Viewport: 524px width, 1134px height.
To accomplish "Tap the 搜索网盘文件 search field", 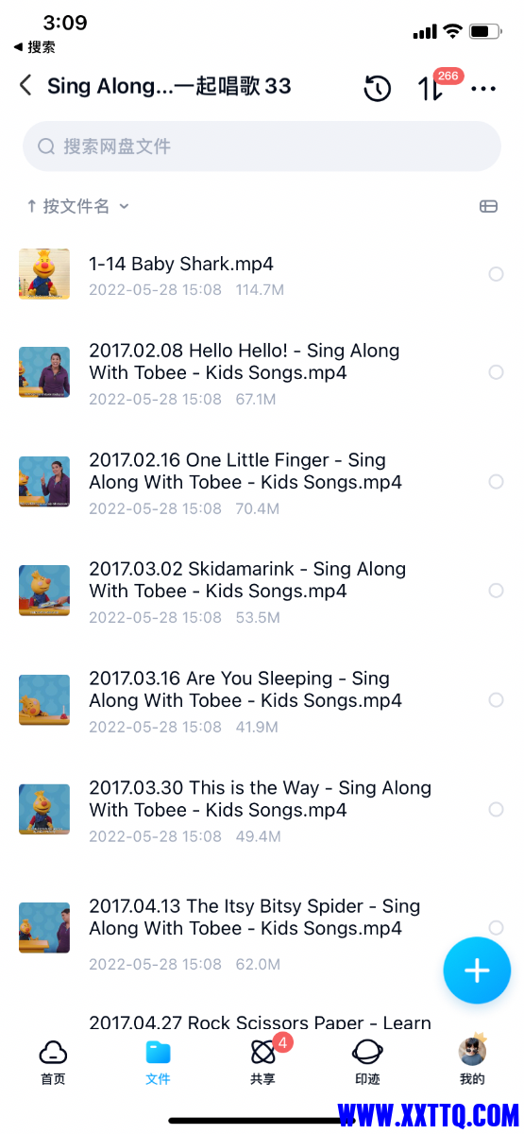I will [x=262, y=146].
